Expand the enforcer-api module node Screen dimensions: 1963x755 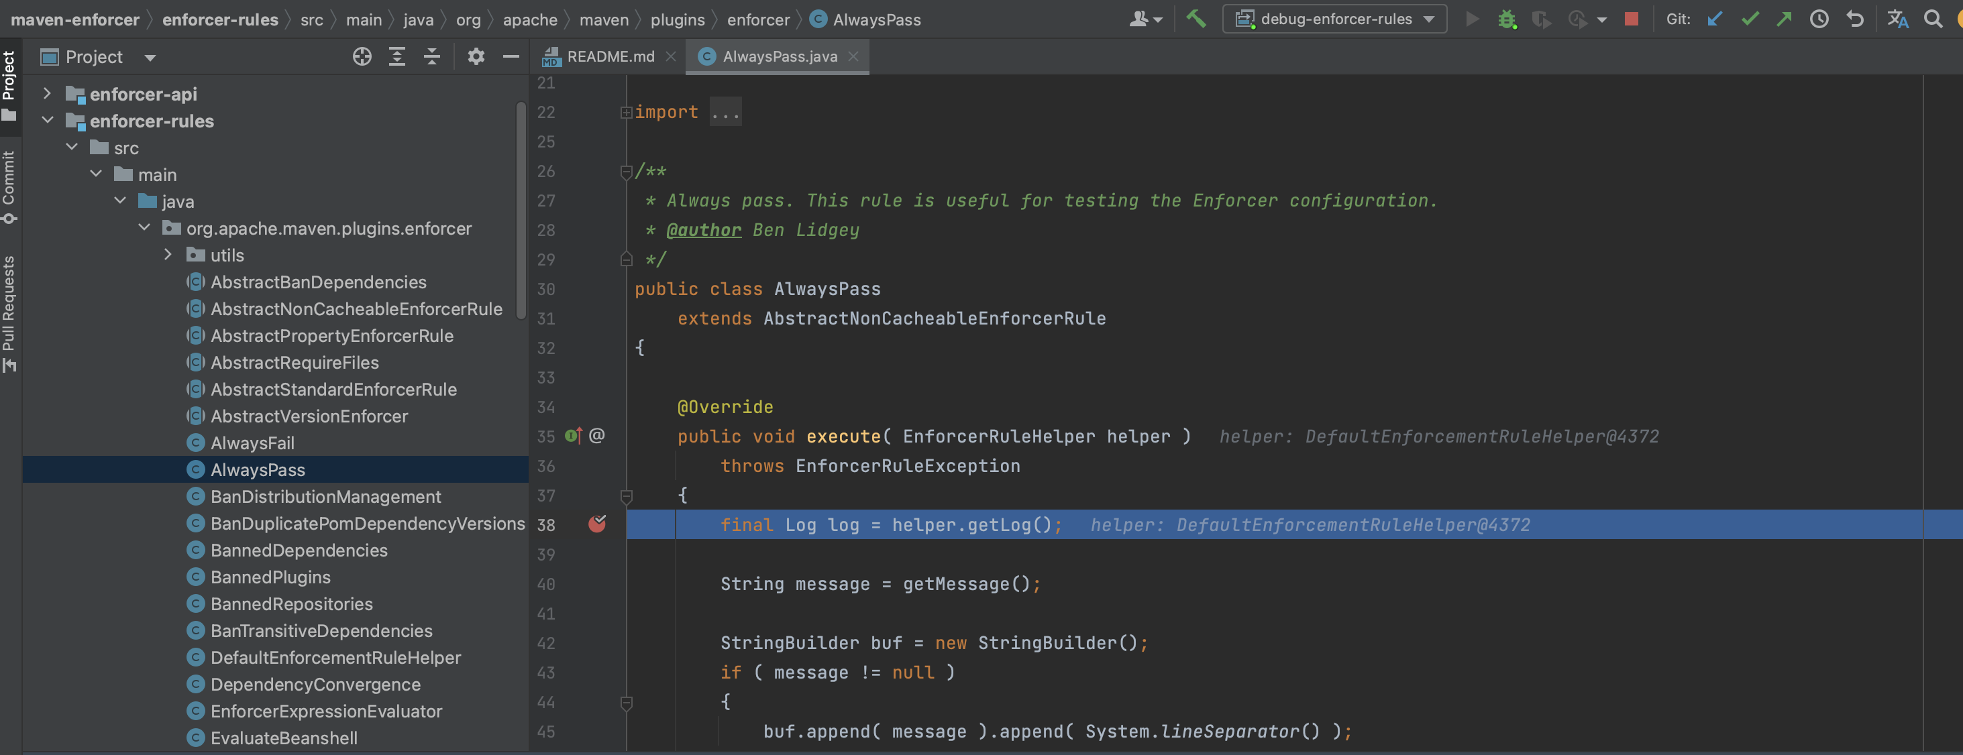(x=47, y=94)
